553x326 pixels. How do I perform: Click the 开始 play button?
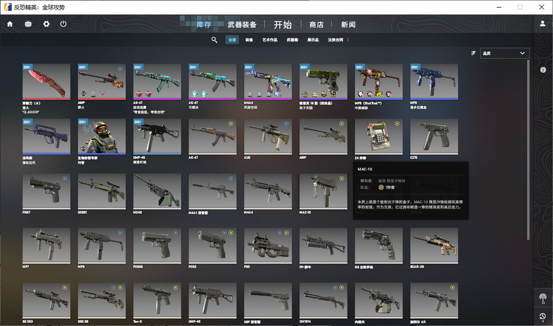point(283,25)
